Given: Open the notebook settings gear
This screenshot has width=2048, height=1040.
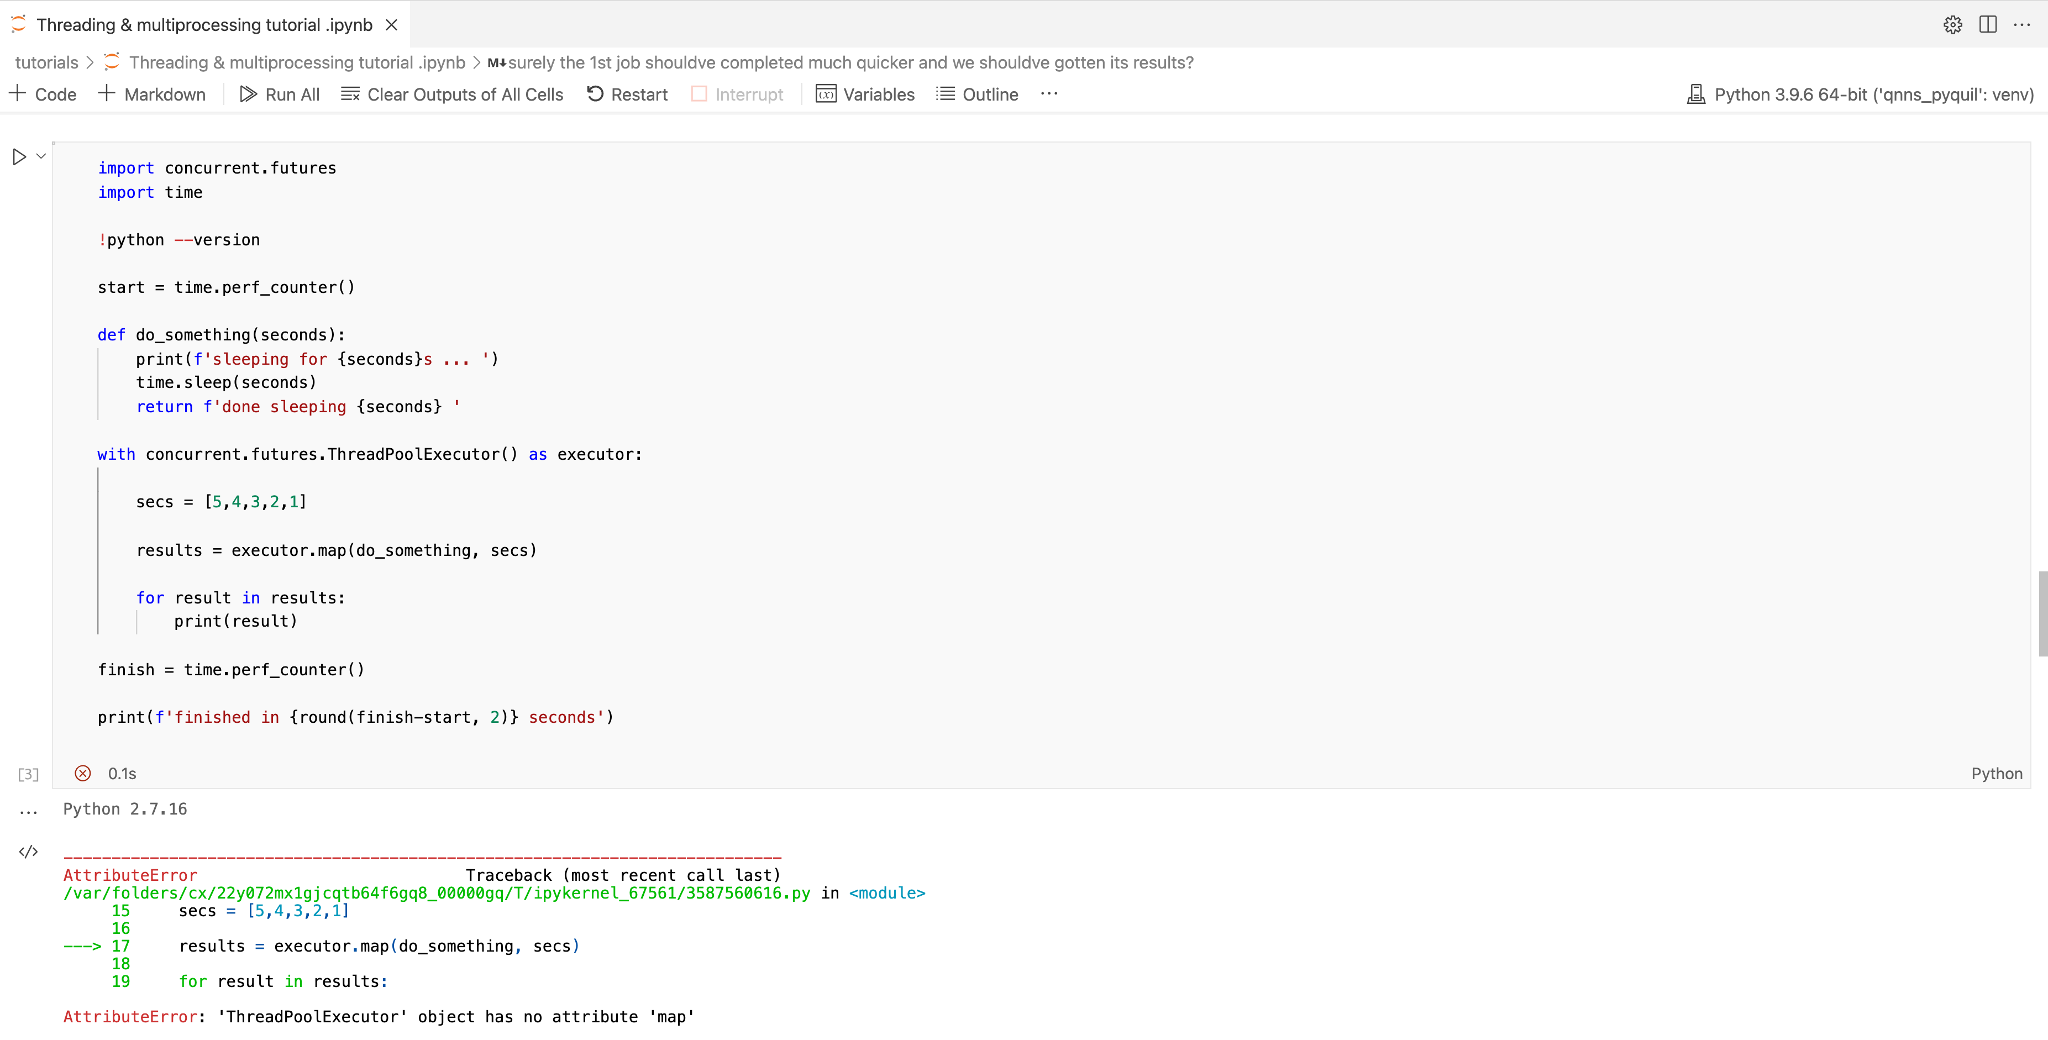Looking at the screenshot, I should (1954, 25).
